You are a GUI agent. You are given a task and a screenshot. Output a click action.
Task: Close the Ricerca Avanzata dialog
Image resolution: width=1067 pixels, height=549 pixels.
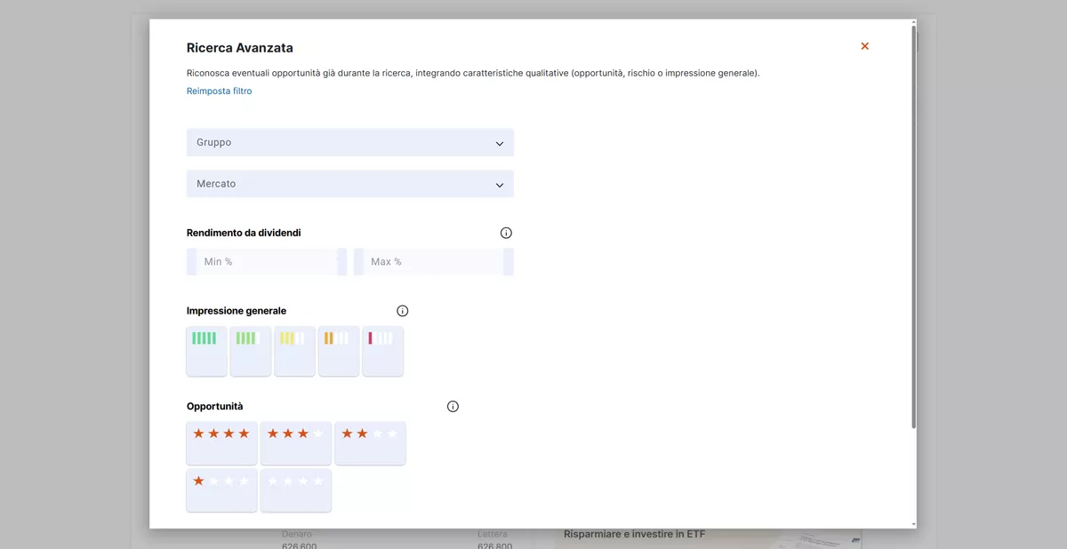pyautogui.click(x=864, y=46)
